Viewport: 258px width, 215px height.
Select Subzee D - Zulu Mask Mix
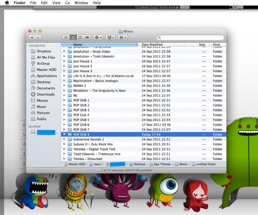[144, 144]
